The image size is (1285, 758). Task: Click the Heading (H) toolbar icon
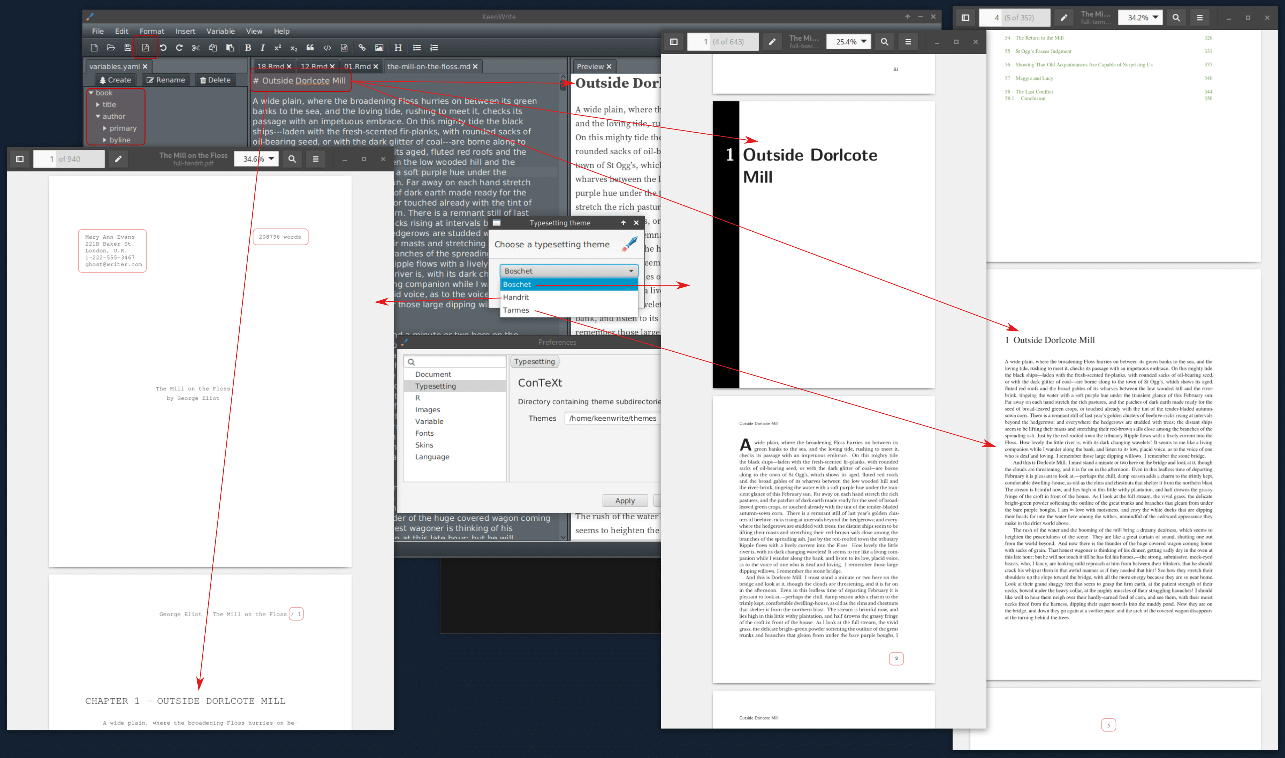pyautogui.click(x=398, y=48)
